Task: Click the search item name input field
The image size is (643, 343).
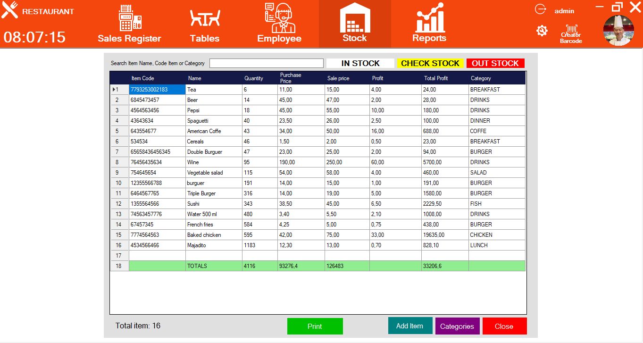Action: 267,63
